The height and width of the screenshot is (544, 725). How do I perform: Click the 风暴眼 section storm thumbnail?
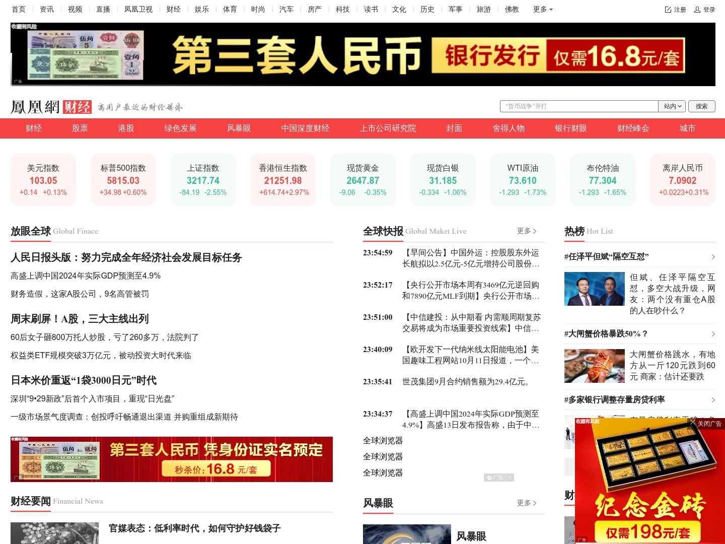[407, 534]
